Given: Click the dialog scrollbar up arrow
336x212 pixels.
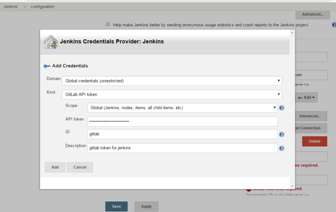Looking at the screenshot, I should [x=292, y=32].
